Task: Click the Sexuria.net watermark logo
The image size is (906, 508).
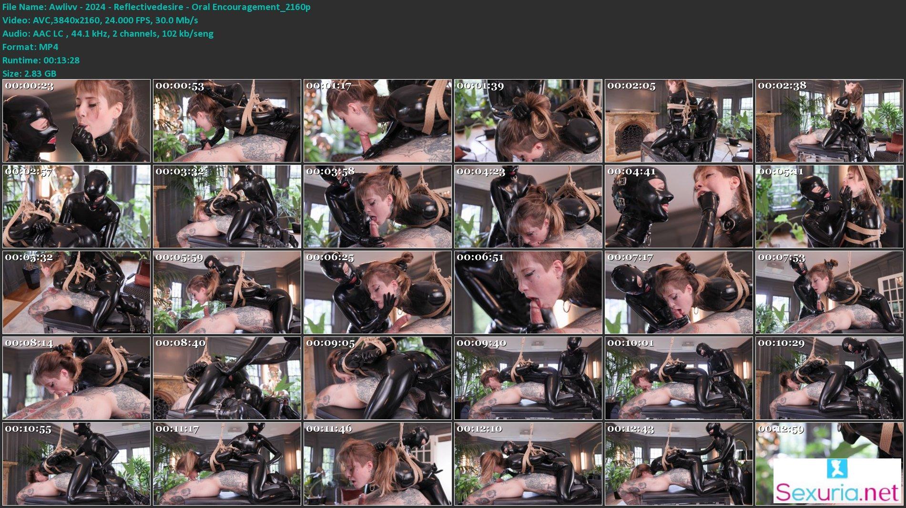Action: point(837,481)
